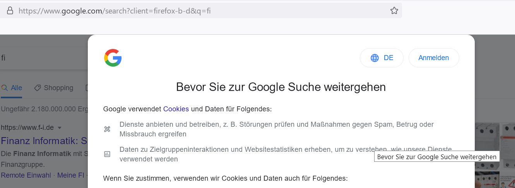The image size is (515, 188).
Task: Click the https://www.f-i.de result URL text
Action: 28,128
